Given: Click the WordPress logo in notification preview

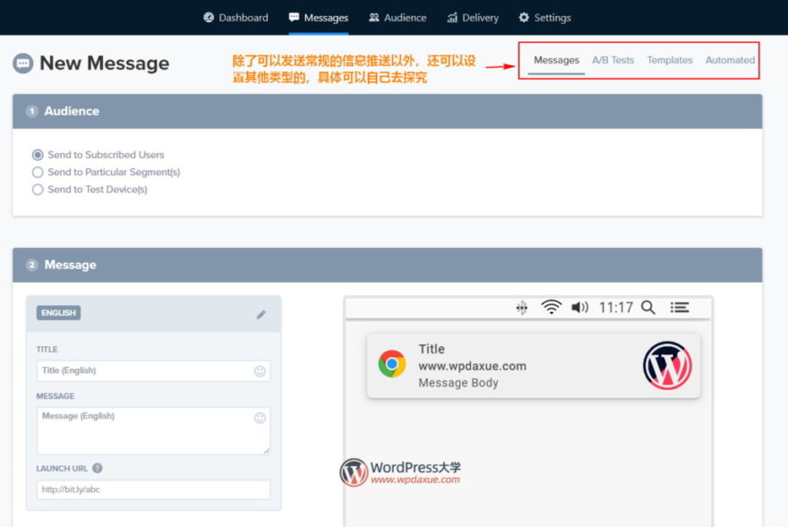Looking at the screenshot, I should click(x=667, y=365).
